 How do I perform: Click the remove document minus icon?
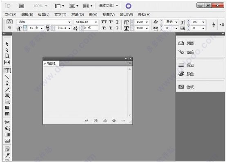pyautogui.click(x=123, y=121)
